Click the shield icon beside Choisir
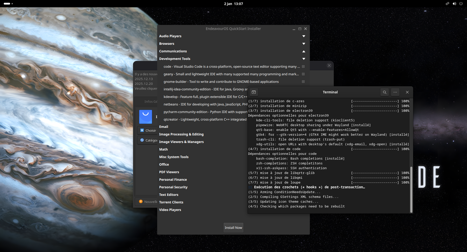The width and height of the screenshot is (467, 252). pos(142,130)
